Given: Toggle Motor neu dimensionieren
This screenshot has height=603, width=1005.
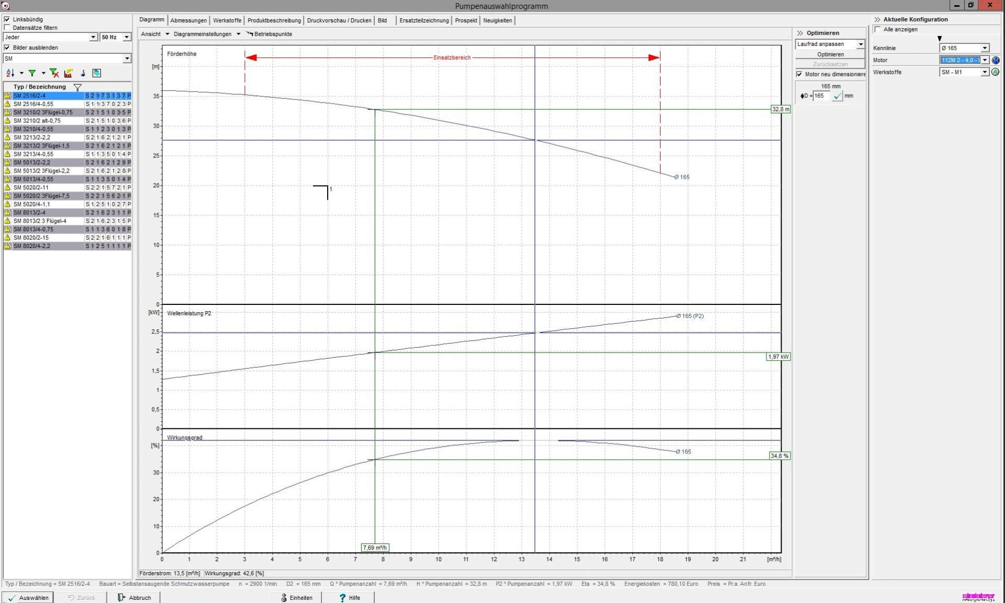Looking at the screenshot, I should 800,74.
